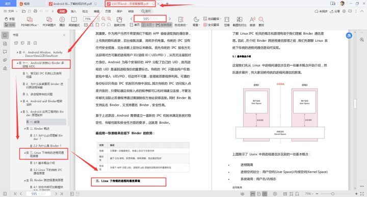
Task: Select the 编辑 ribbon tab
Action: tap(96, 11)
